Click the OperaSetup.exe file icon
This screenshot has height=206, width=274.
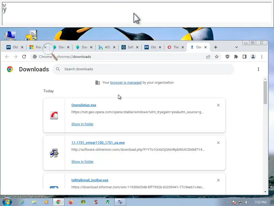(54, 115)
